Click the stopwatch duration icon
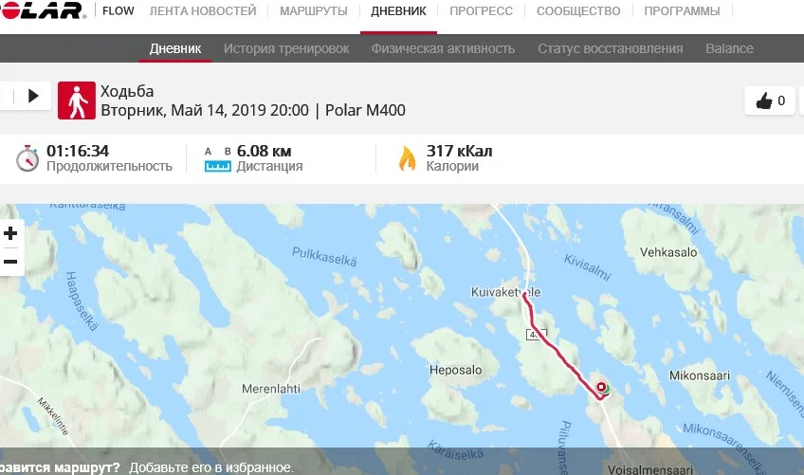Screen dimensions: 804x475 (27, 158)
